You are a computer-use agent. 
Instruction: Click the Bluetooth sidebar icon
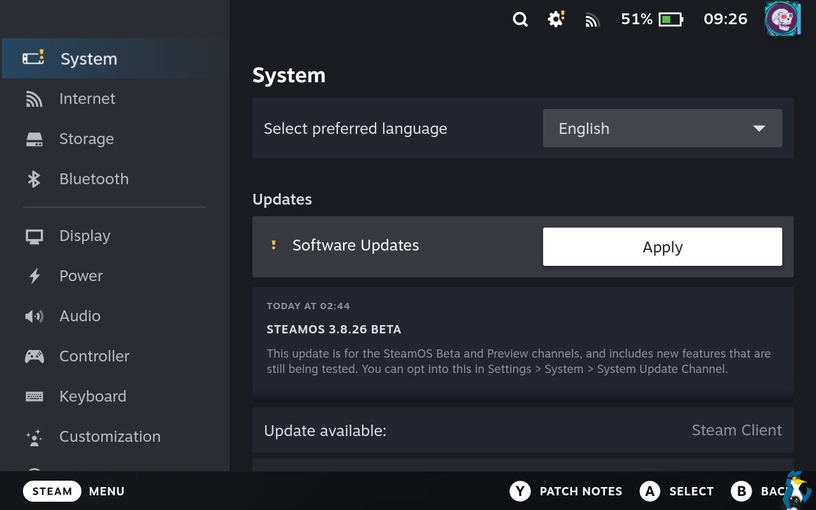coord(34,179)
